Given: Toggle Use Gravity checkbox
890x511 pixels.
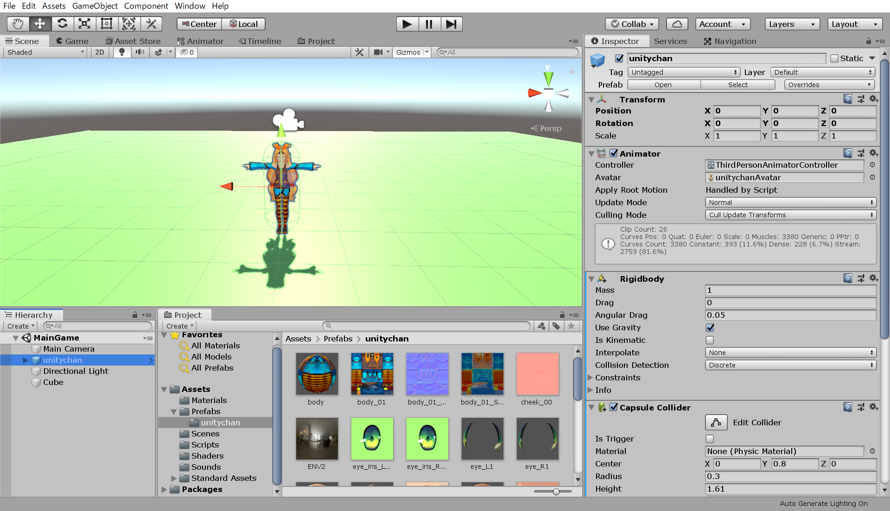Looking at the screenshot, I should [710, 328].
